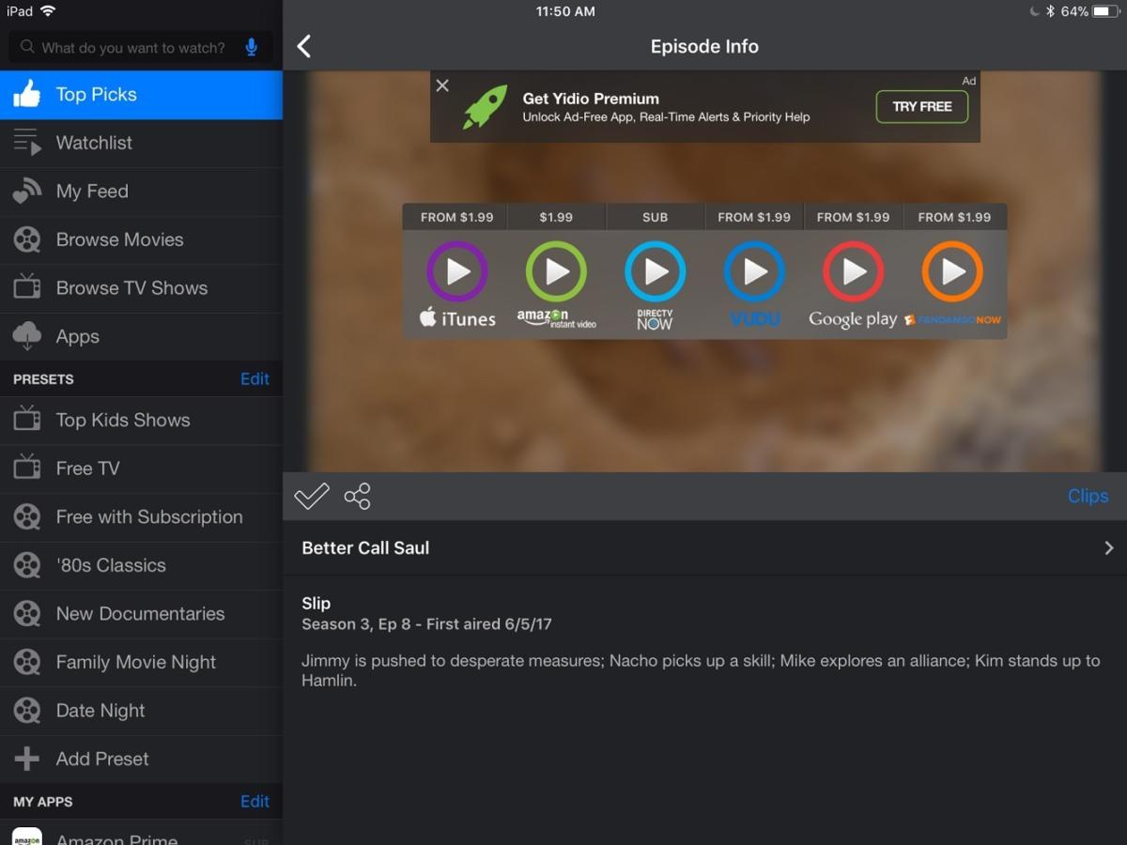Open Browse TV Shows in the sidebar

141,288
